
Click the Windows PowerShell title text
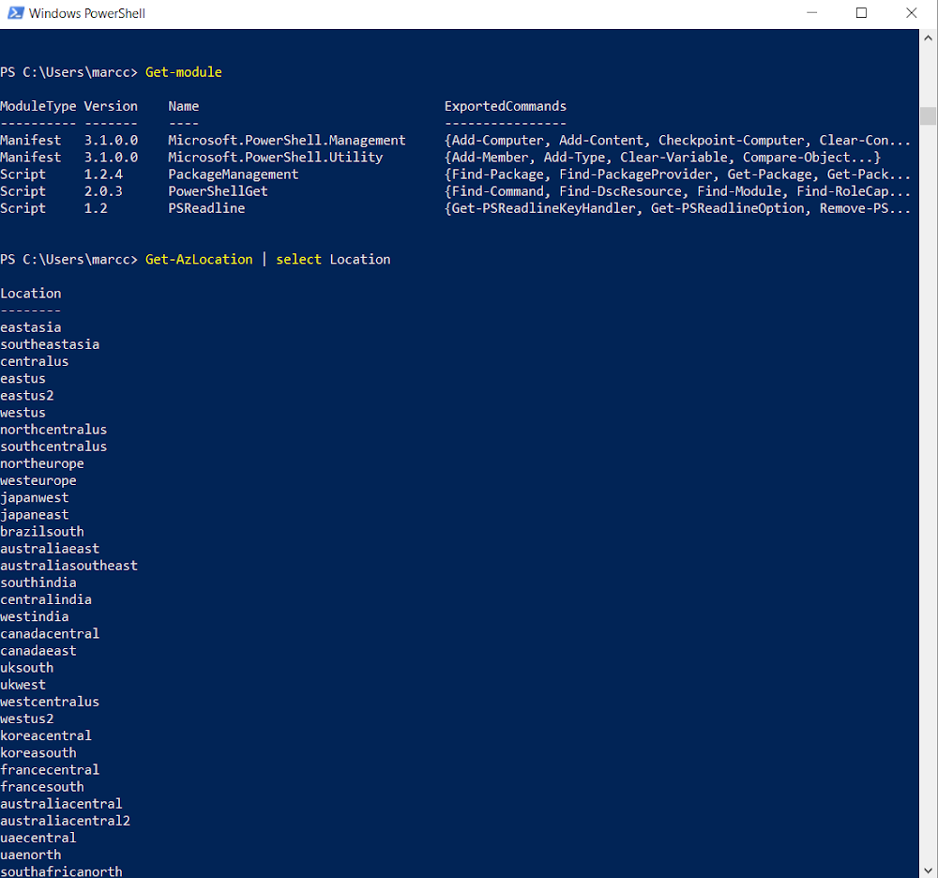[x=90, y=13]
